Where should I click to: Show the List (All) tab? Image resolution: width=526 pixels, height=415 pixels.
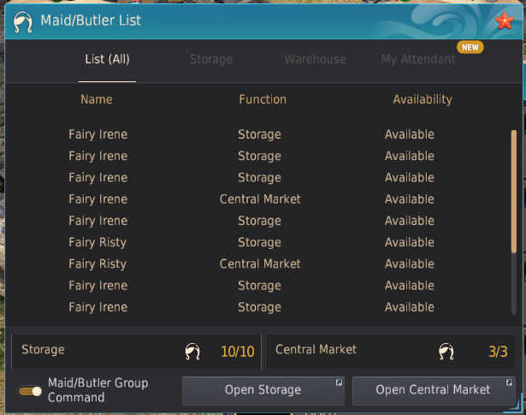click(107, 60)
